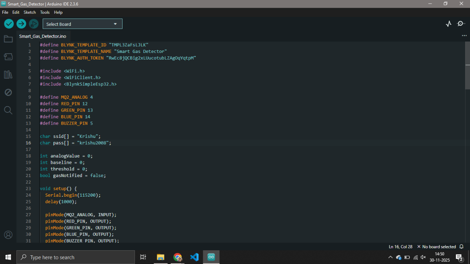Open the Serial Monitor
Image resolution: width=470 pixels, height=264 pixels.
pyautogui.click(x=461, y=24)
